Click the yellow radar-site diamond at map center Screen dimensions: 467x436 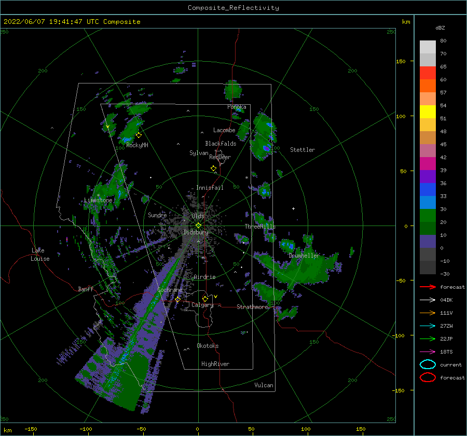198,226
